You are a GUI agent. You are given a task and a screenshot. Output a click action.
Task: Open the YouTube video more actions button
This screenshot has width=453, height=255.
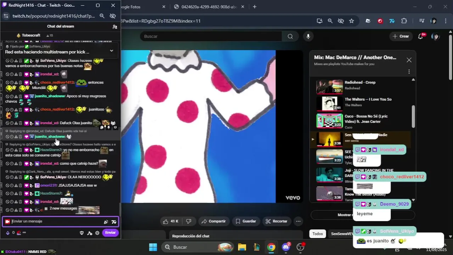point(298,221)
